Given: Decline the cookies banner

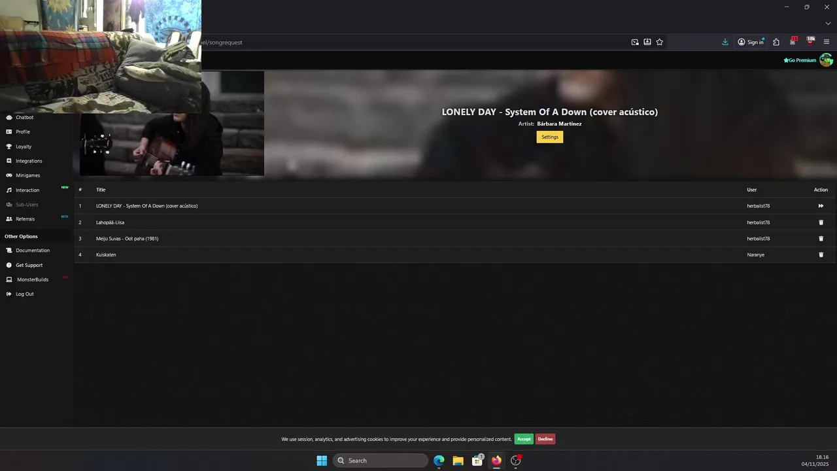Looking at the screenshot, I should point(545,439).
